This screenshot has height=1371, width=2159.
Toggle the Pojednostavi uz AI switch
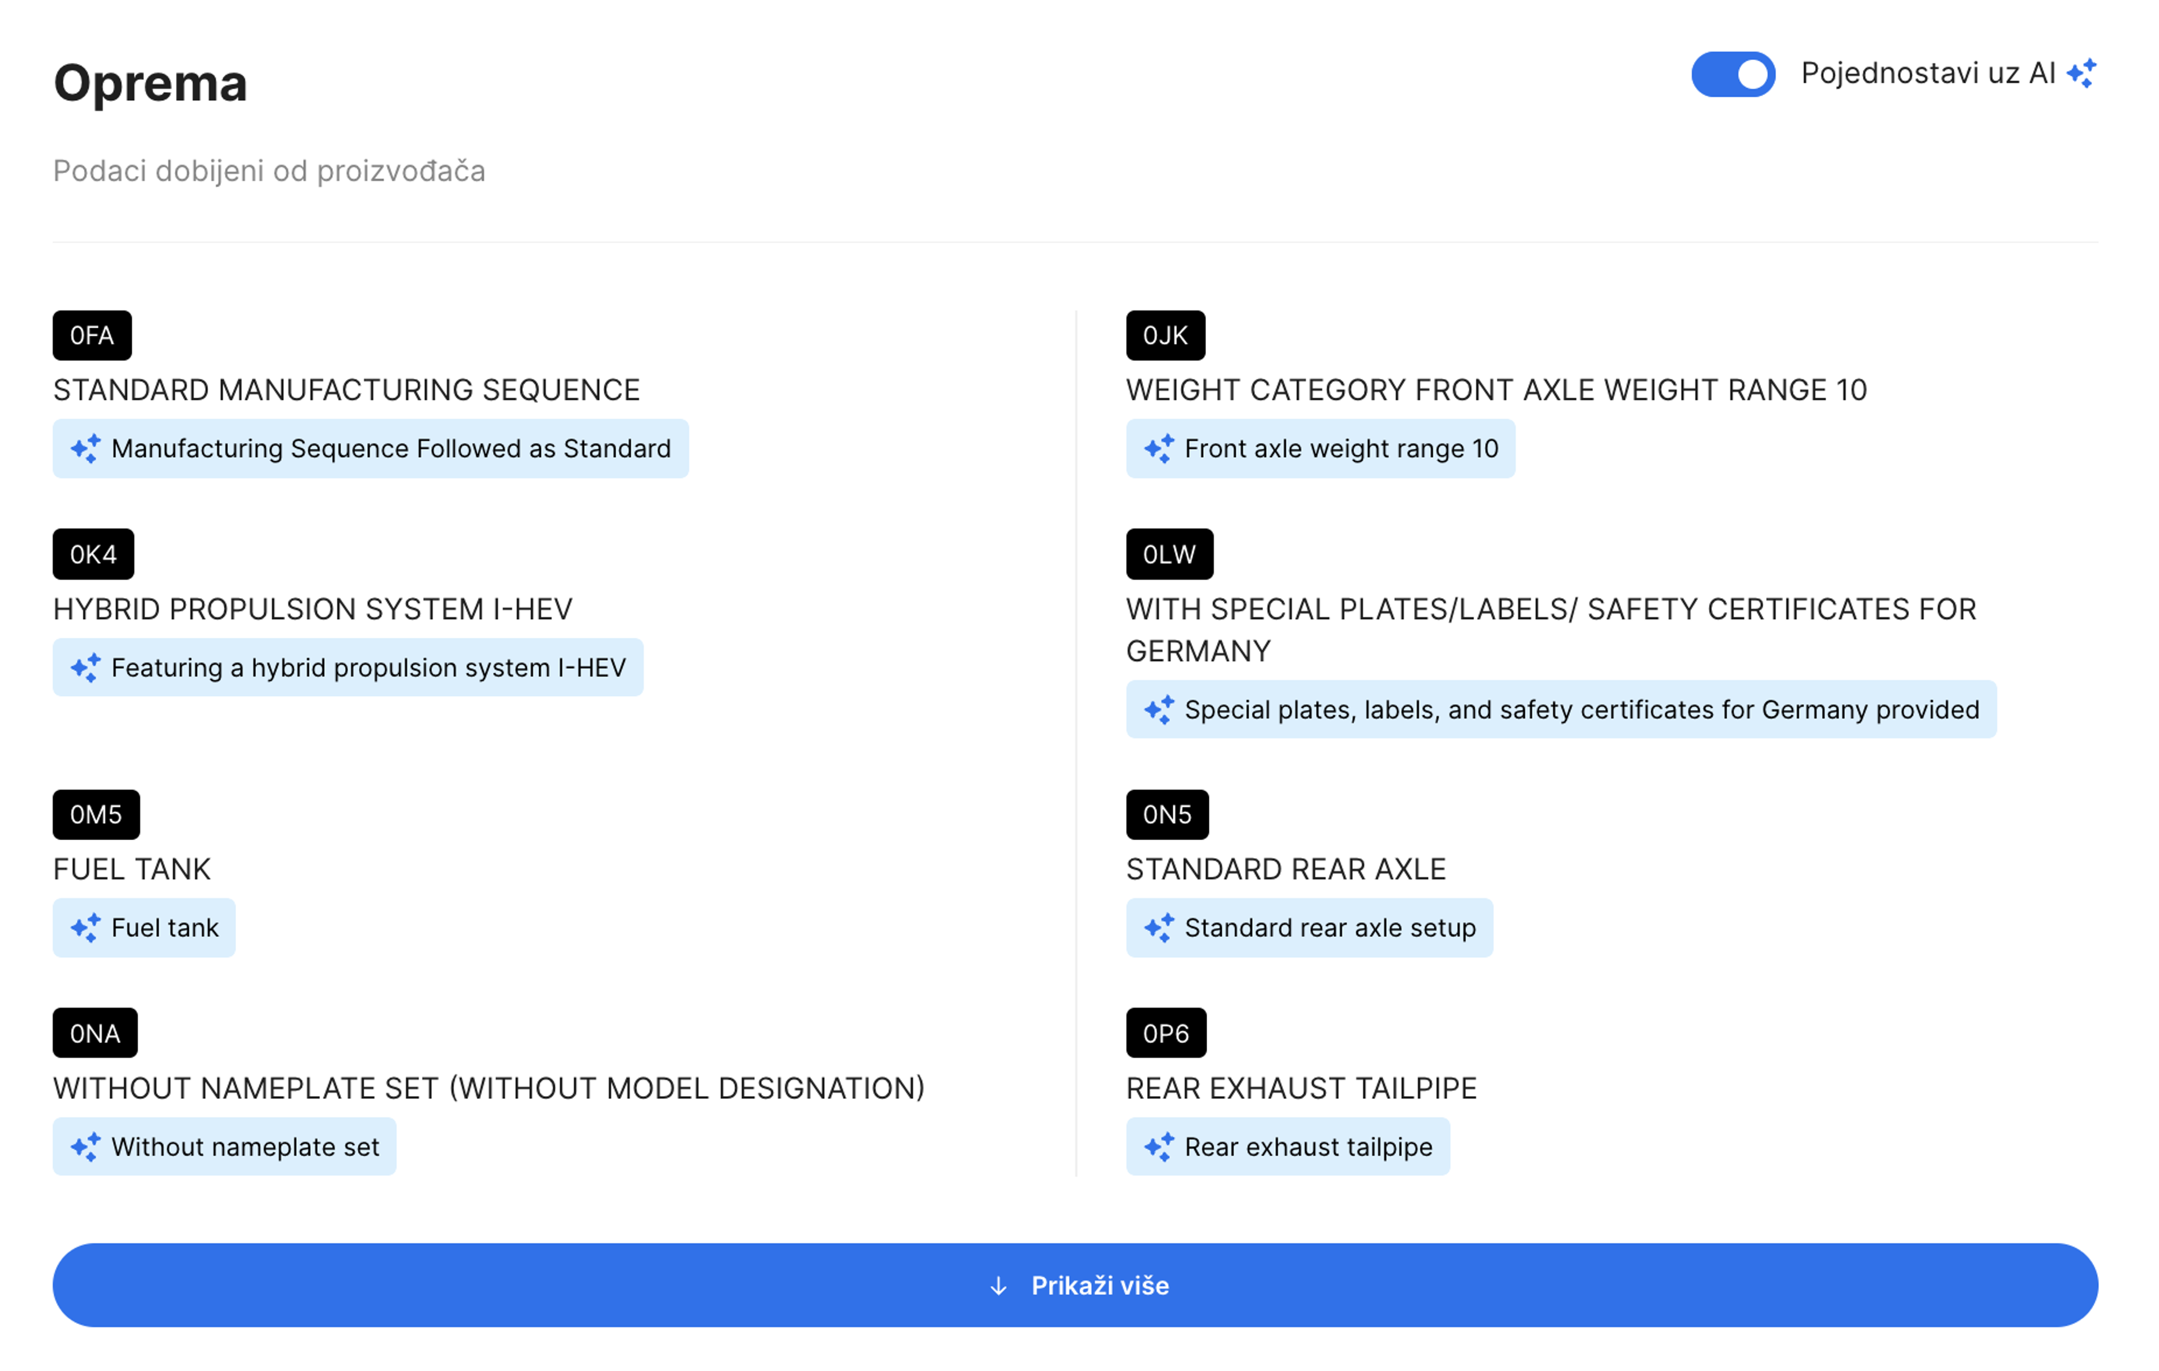pyautogui.click(x=1732, y=74)
